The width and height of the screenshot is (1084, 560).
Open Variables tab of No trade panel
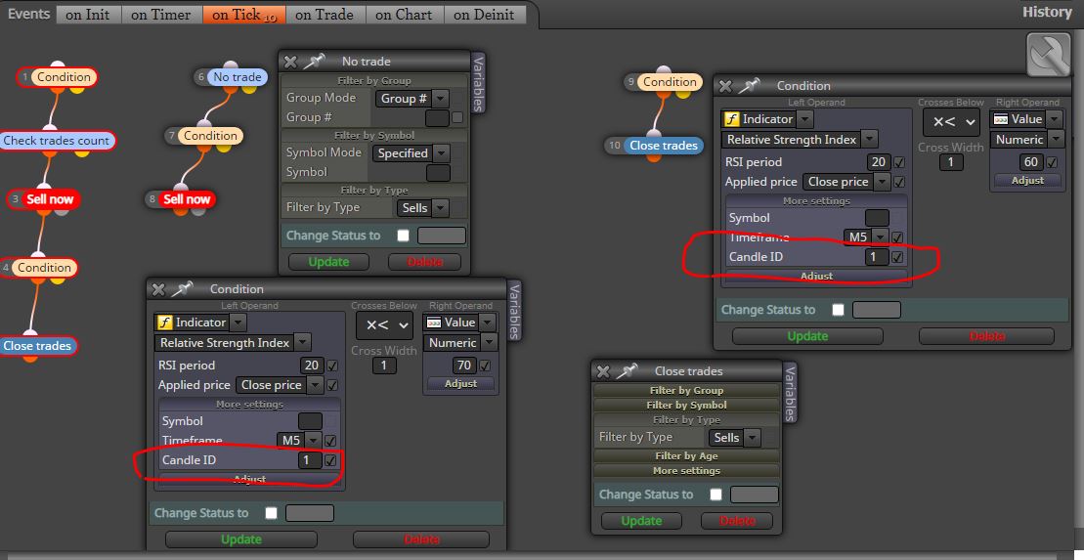coord(478,82)
